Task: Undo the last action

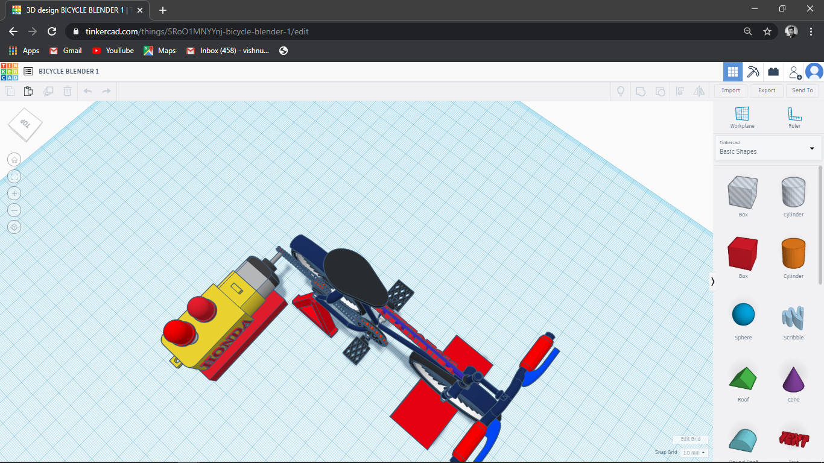Action: 88,91
